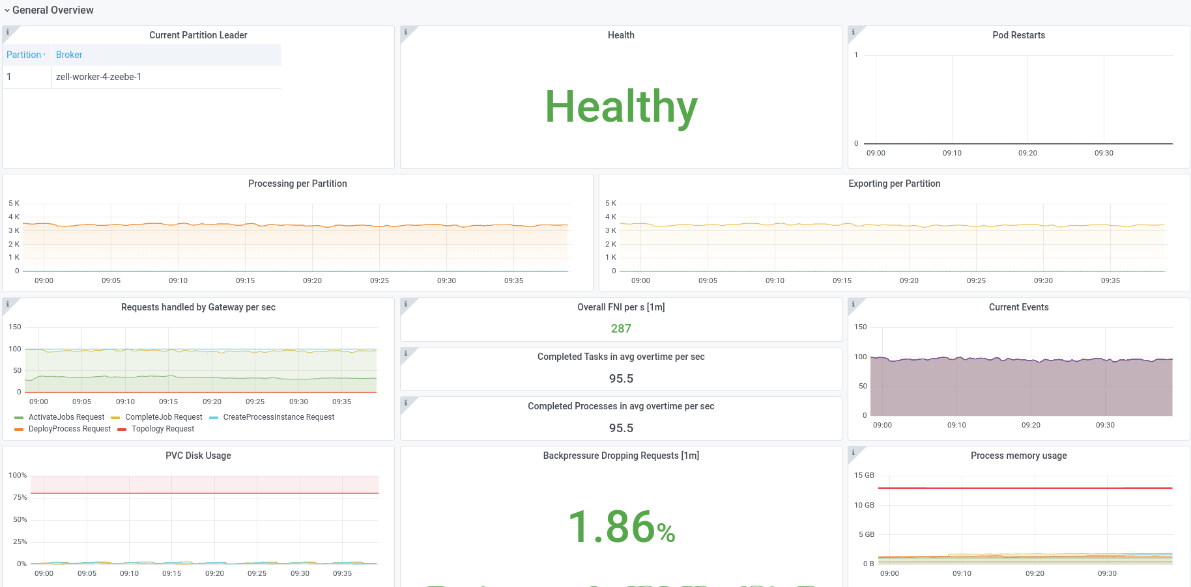Open info icon on Process memory usage panel
Viewport: 1191px width, 587px height.
(x=854, y=452)
